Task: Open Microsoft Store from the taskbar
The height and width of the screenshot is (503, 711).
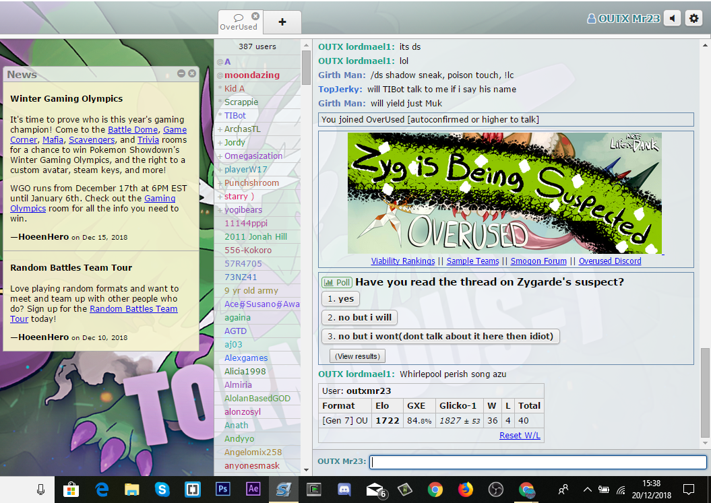Action: tap(71, 490)
